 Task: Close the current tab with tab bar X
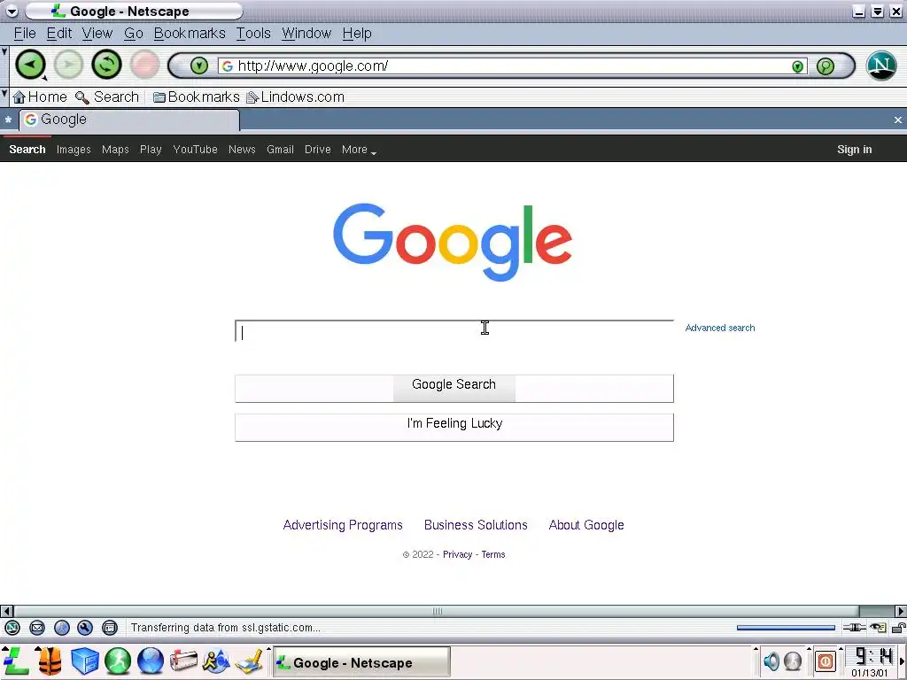point(898,120)
